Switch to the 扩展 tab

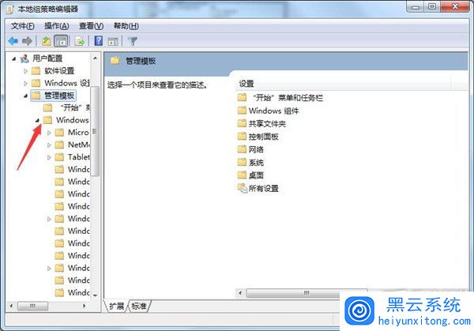coord(116,307)
